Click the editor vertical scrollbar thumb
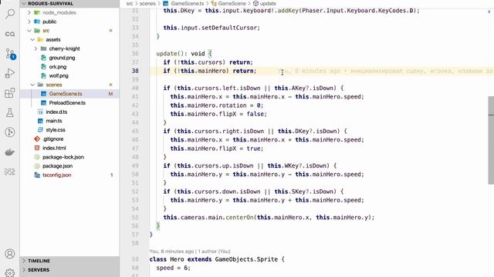This screenshot has width=494, height=277. 491,140
